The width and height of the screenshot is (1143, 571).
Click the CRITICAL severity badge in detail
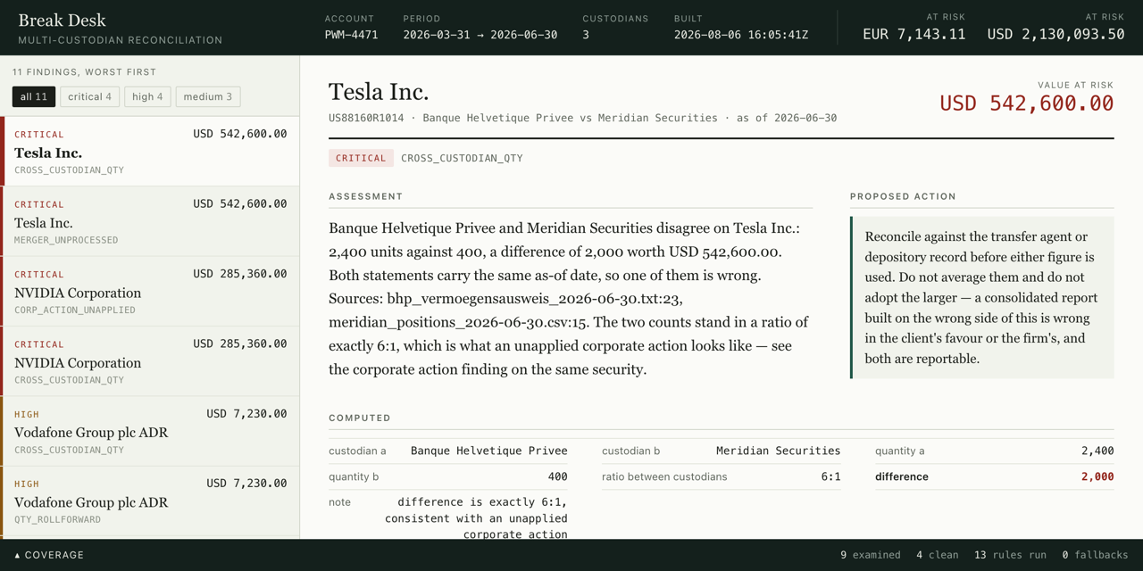coord(361,158)
